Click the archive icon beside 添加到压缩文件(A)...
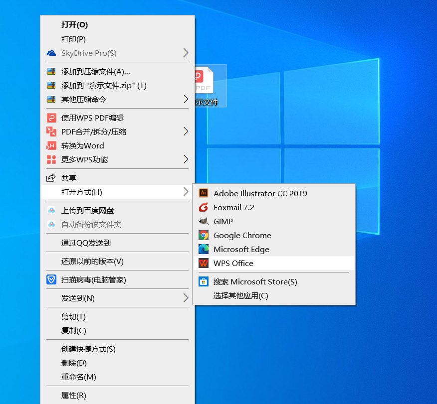437x404 pixels. tap(51, 72)
